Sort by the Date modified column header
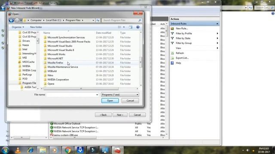 (x=107, y=33)
